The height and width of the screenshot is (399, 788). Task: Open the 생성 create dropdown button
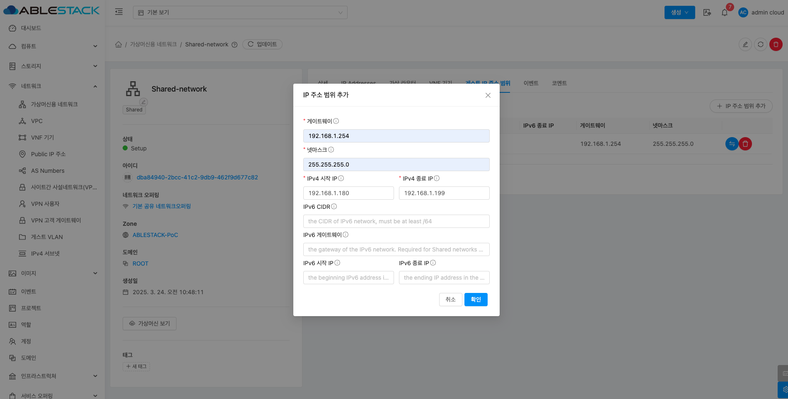[x=679, y=12]
